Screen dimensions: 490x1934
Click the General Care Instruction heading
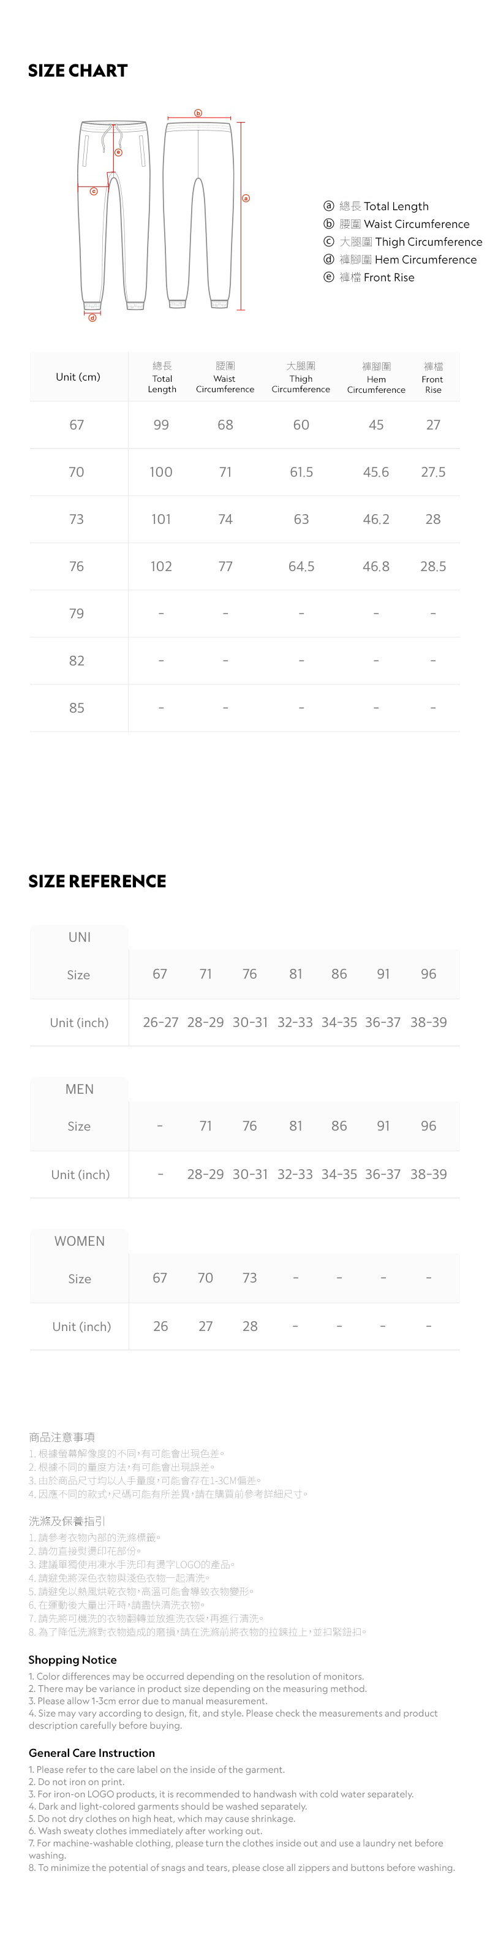click(x=91, y=1753)
